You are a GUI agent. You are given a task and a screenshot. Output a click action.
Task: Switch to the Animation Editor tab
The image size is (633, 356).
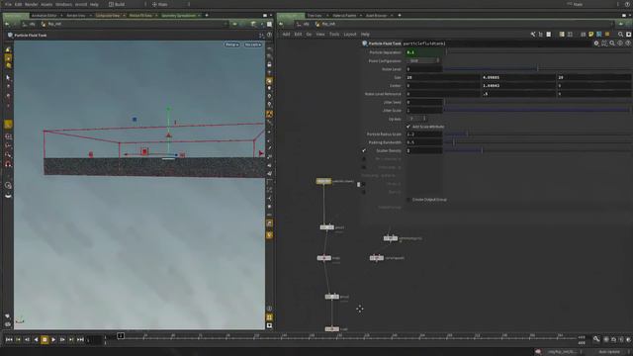pyautogui.click(x=45, y=16)
